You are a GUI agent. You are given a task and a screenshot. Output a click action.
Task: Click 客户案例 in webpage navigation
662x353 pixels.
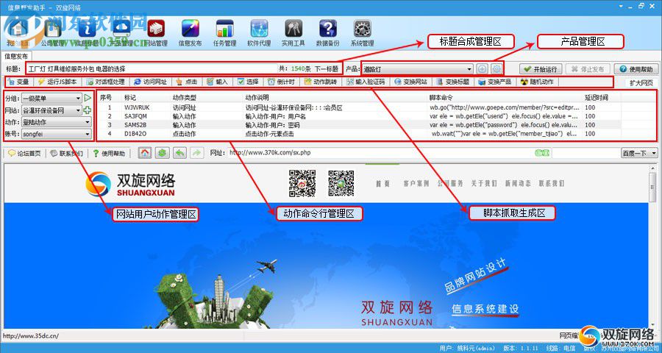tap(416, 183)
